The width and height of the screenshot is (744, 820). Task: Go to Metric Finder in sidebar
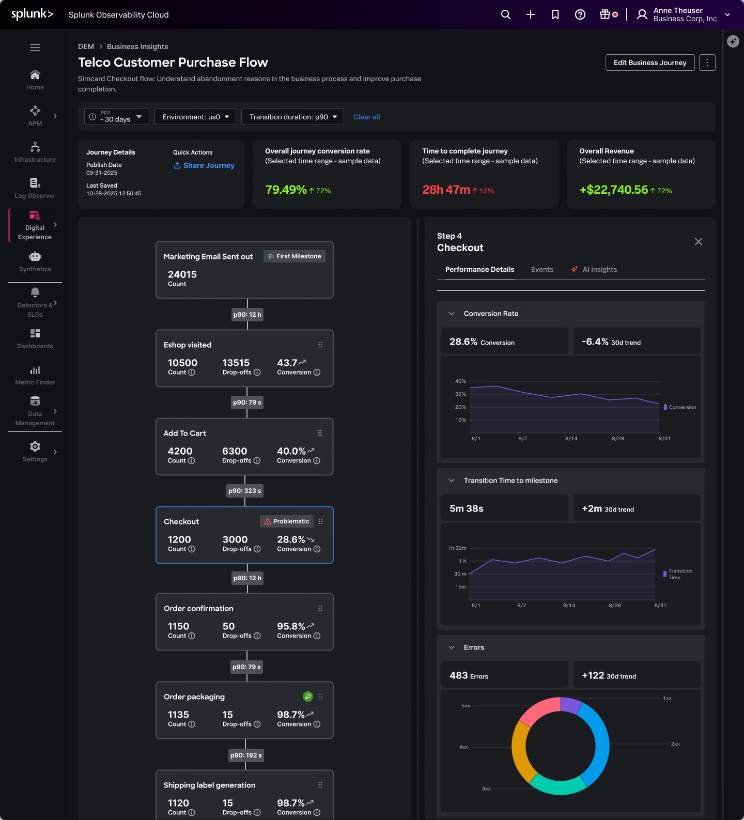pyautogui.click(x=35, y=376)
